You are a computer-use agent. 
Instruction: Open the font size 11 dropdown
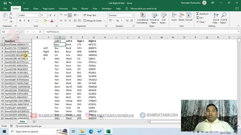point(47,15)
